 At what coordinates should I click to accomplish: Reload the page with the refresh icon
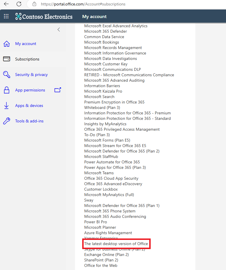19,4
